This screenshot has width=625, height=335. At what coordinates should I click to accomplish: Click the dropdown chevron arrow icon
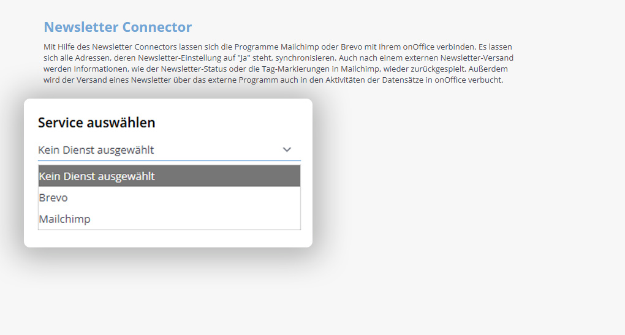tap(287, 149)
